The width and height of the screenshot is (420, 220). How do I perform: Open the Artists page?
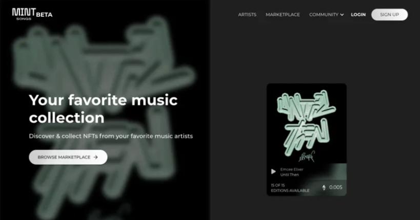click(x=247, y=15)
